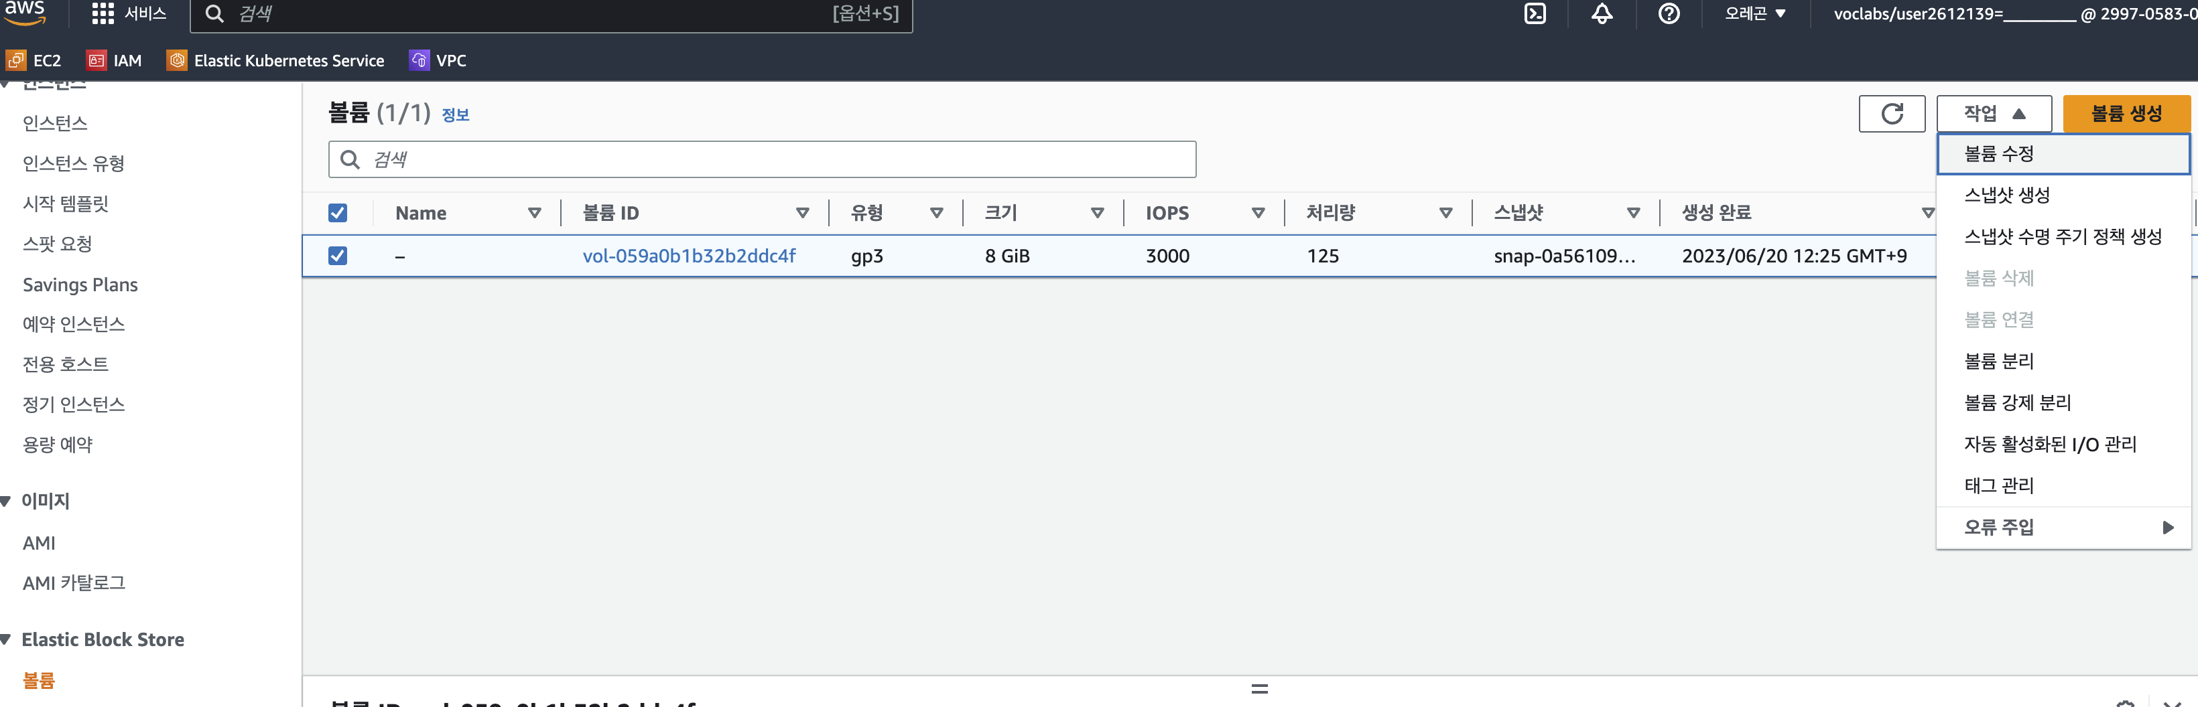Click the 8 GiB size cell
Viewport: 2198px width, 707px height.
(x=1007, y=256)
